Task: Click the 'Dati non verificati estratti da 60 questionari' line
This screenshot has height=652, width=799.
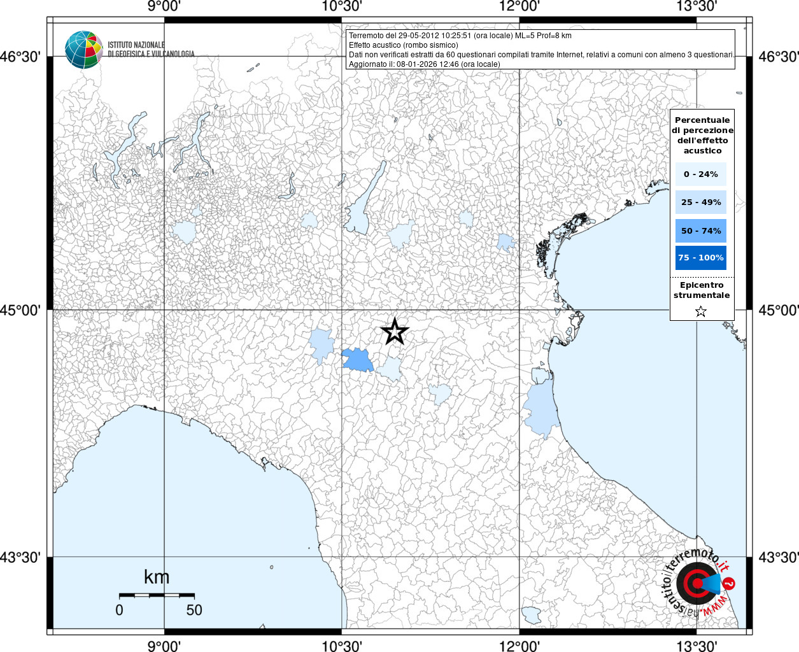Action: [x=541, y=55]
